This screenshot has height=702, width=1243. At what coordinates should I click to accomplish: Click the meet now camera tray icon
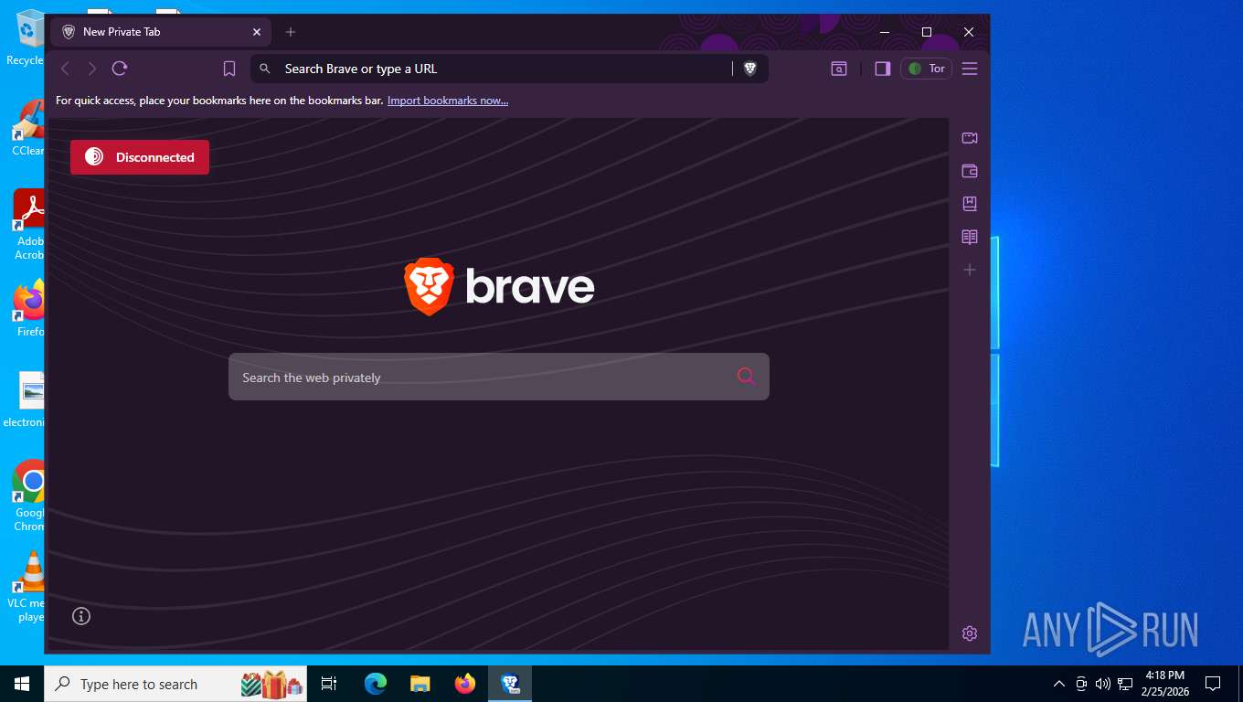tap(1081, 684)
